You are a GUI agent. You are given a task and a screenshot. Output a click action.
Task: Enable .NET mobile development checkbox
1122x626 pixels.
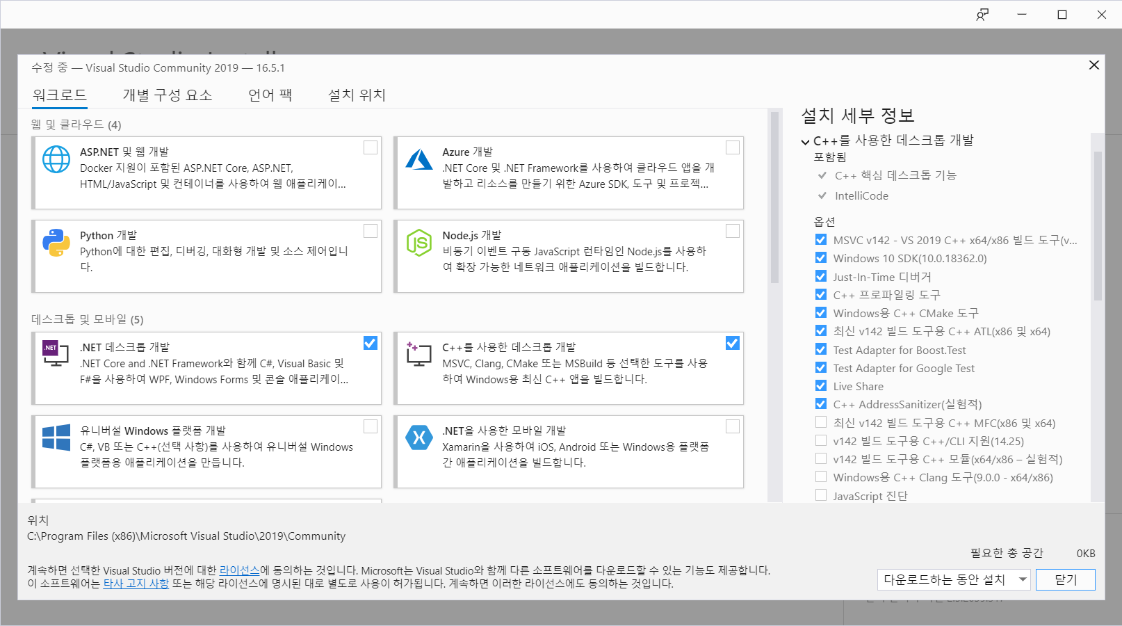pos(733,426)
